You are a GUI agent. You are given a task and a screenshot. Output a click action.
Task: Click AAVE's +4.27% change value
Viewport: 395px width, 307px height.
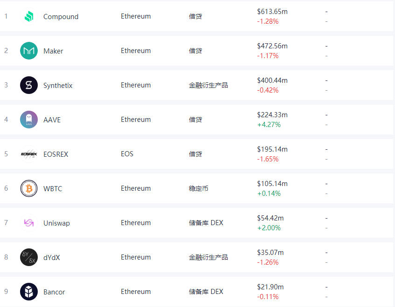point(269,125)
